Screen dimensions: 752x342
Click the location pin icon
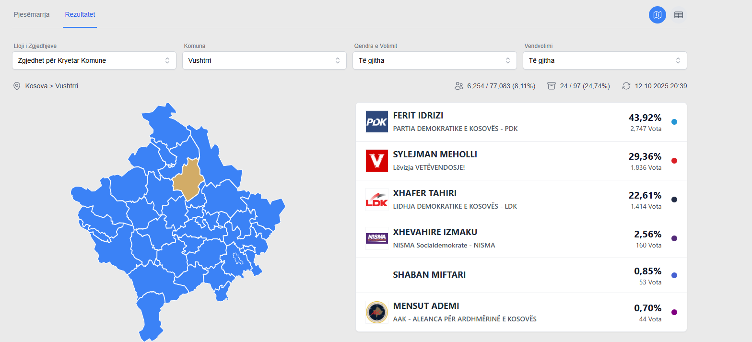pyautogui.click(x=17, y=86)
